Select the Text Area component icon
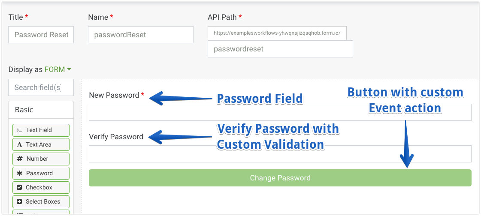Screen dimensions: 481x216 [x=20, y=144]
